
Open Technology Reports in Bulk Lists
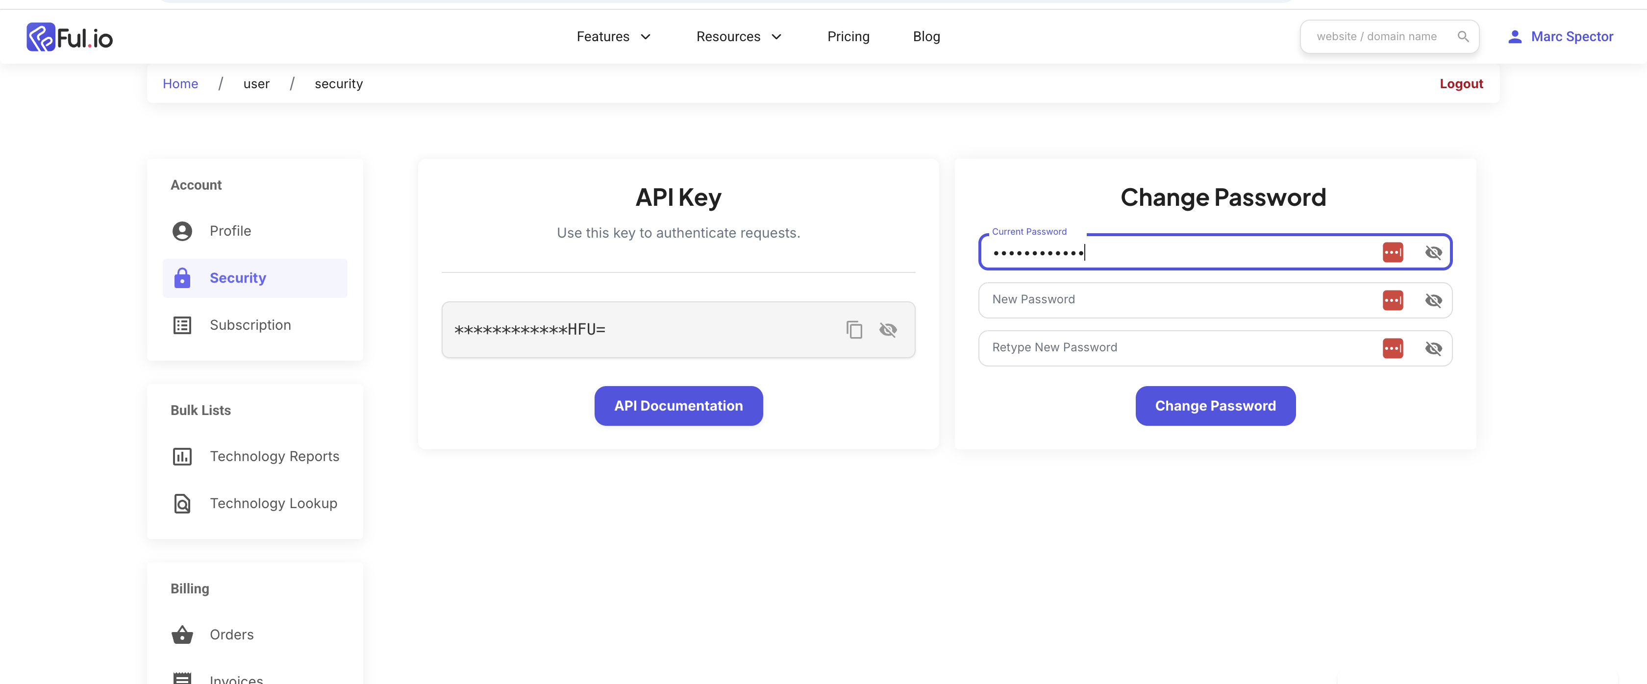coord(255,457)
